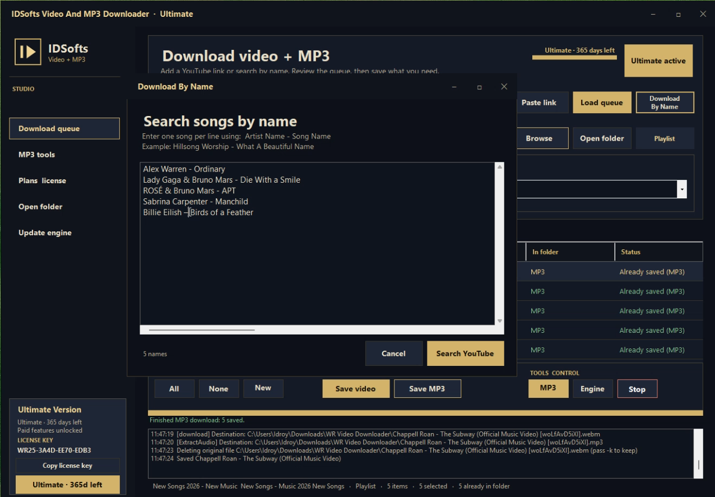The image size is (715, 497).
Task: Click the IDSofts play logo icon
Action: 28,52
